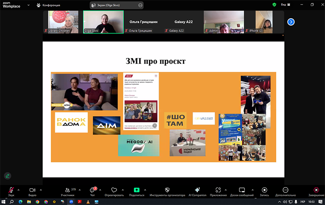Viewport: 325px width, 205px height.
Task: Open audio options arrow next to Звук
Action: (18, 190)
